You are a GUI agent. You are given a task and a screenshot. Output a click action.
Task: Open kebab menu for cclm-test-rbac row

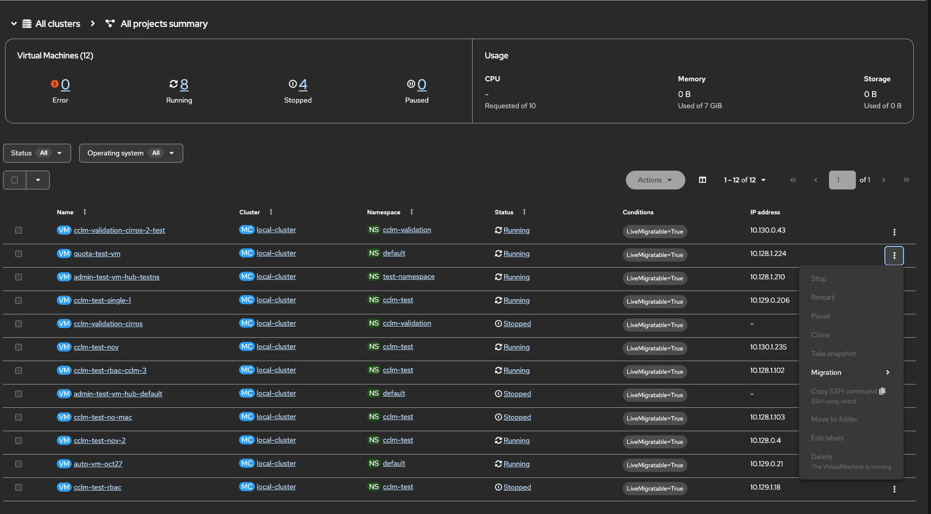click(x=894, y=489)
